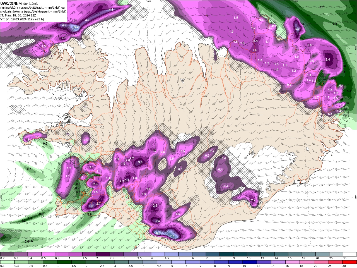Viewport: 357px width, 268px height.
Task: Select the violet rain scale swatch at 12
Action: 264,262
